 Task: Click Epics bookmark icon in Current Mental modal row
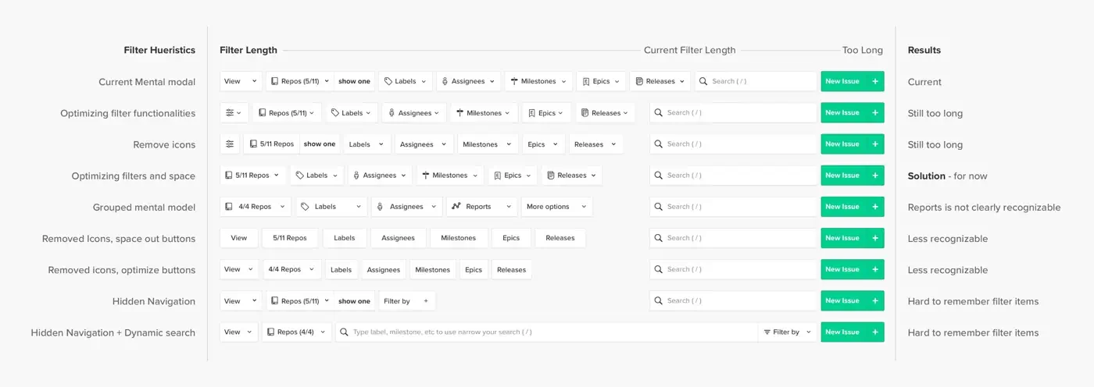pos(586,81)
